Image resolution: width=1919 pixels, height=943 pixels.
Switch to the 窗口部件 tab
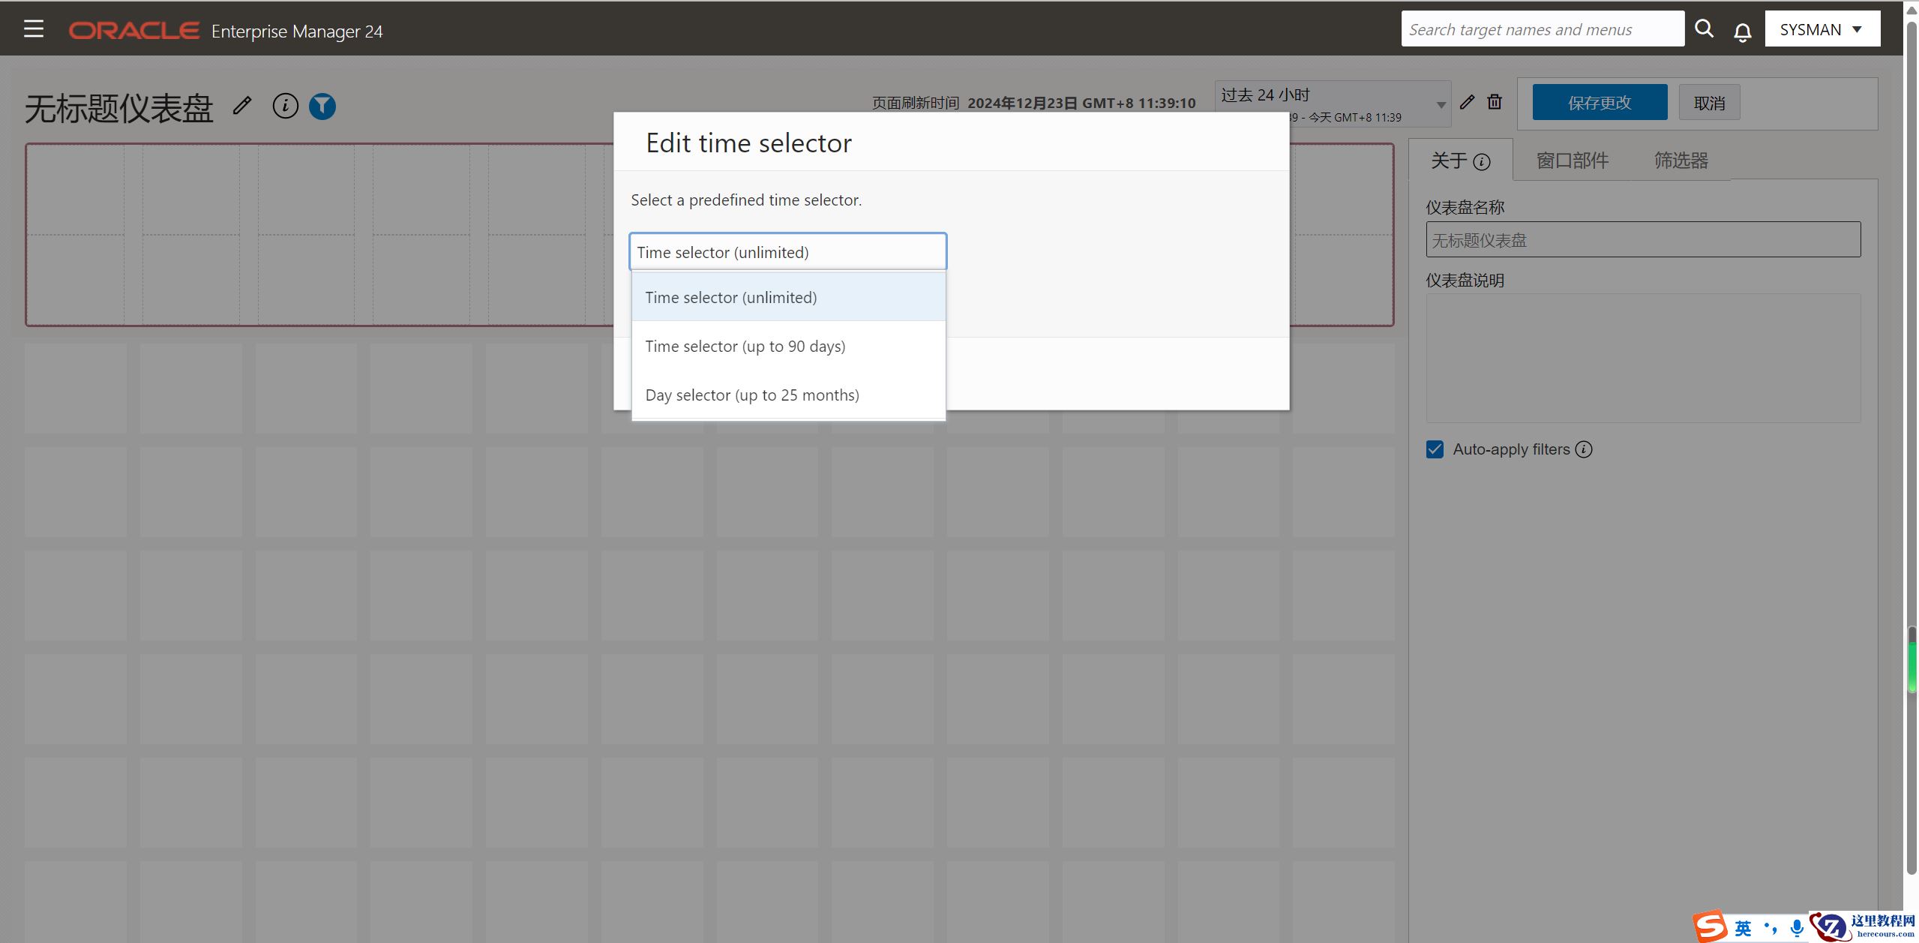1572,161
